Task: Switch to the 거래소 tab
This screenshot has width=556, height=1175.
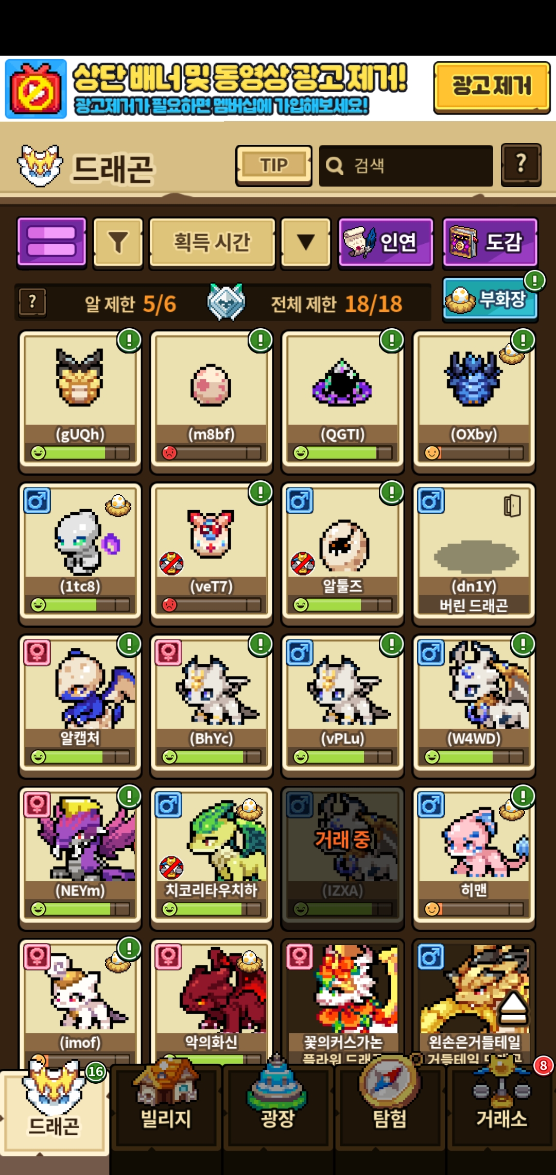Action: tap(501, 1108)
